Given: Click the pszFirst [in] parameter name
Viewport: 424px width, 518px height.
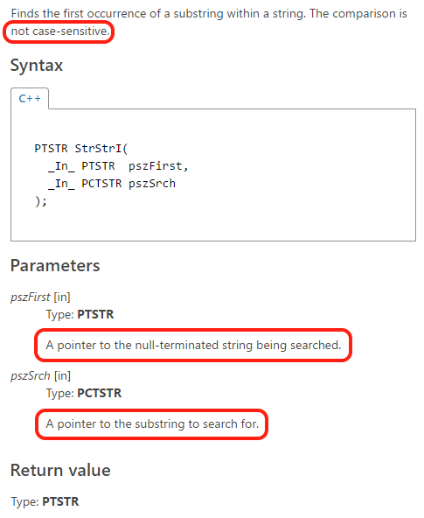Looking at the screenshot, I should [40, 297].
